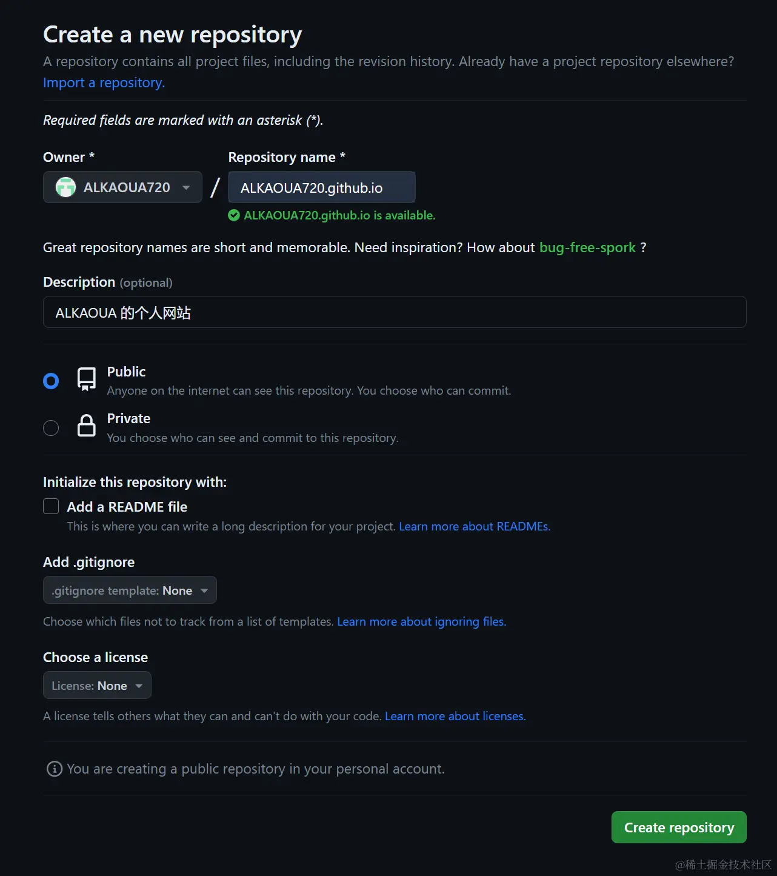The width and height of the screenshot is (777, 876).
Task: Click the Private lock icon
Action: coord(87,426)
